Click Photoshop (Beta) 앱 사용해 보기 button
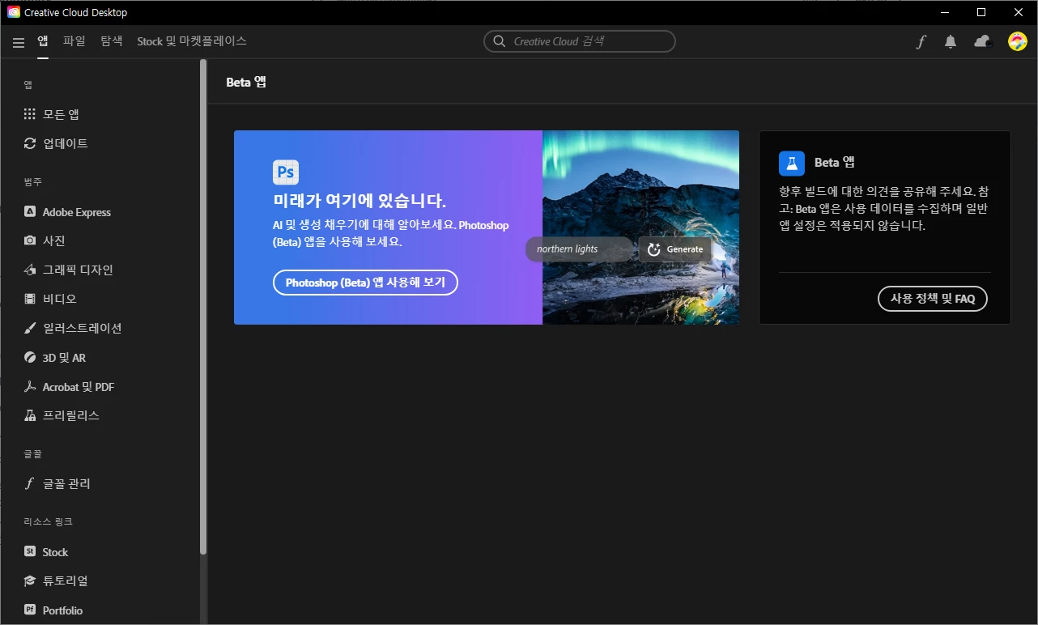This screenshot has height=625, width=1038. [365, 283]
